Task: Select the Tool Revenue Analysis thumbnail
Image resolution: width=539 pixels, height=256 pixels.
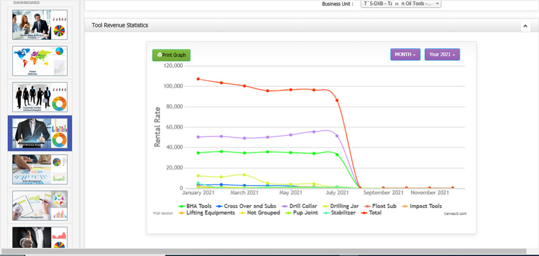Action: 39,133
